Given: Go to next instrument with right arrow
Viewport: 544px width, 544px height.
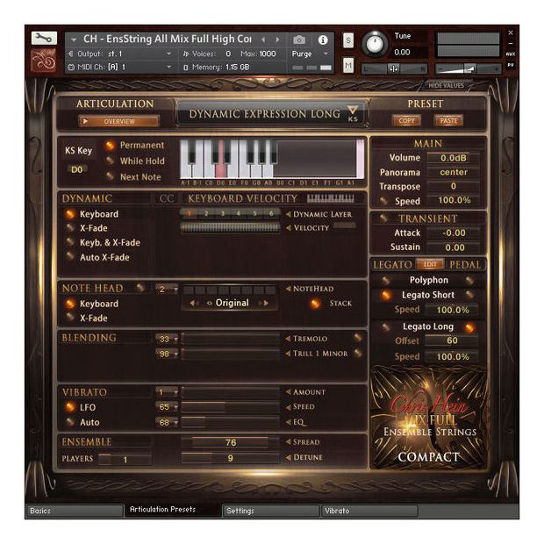Looking at the screenshot, I should coord(277,39).
